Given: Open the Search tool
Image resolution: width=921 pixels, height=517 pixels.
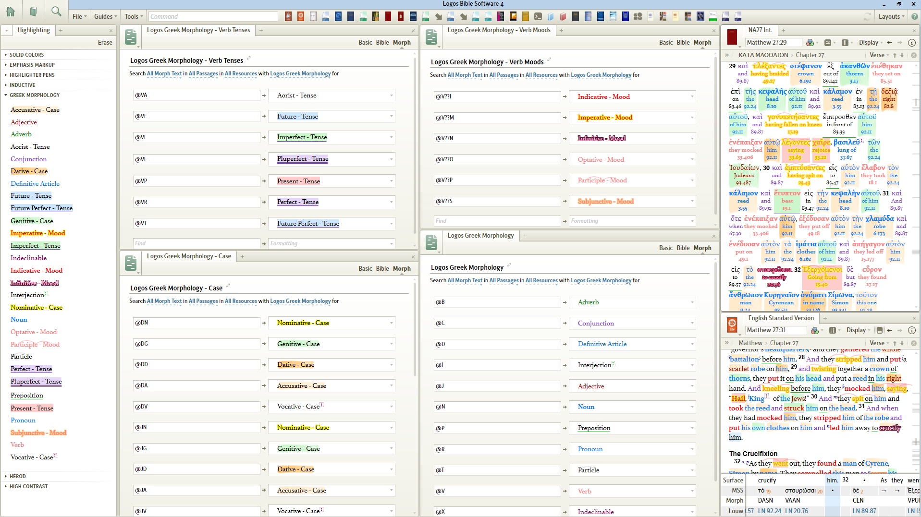Looking at the screenshot, I should 56,11.
